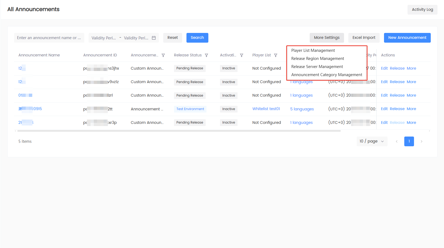Image resolution: width=444 pixels, height=248 pixels.
Task: Expand the 10 / page size dropdown
Action: tap(372, 141)
